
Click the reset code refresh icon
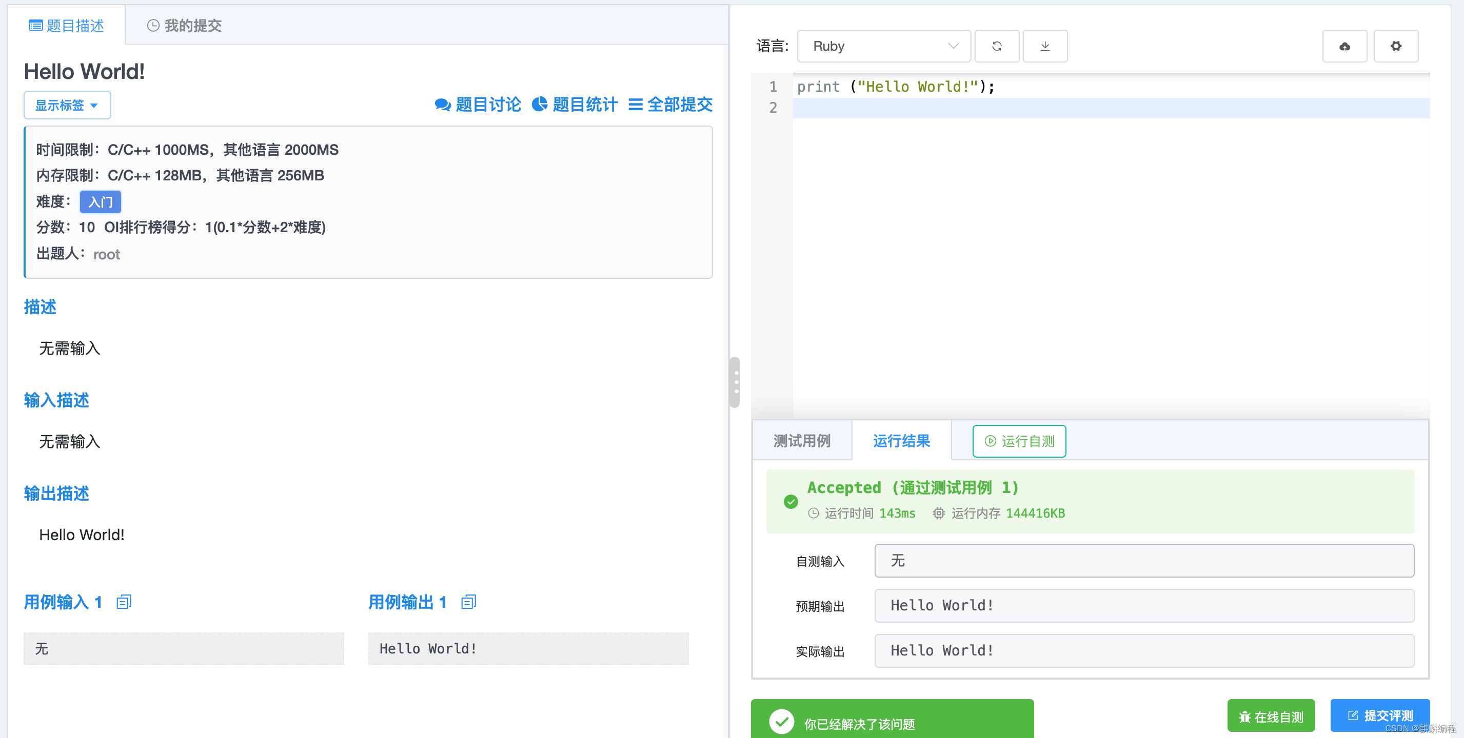996,46
